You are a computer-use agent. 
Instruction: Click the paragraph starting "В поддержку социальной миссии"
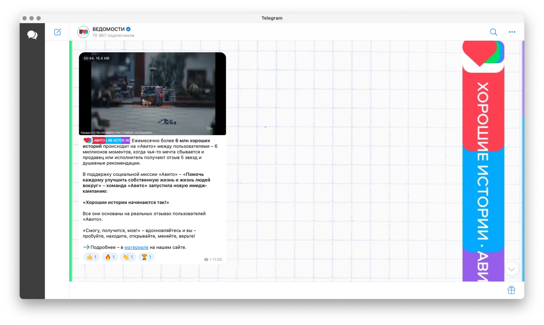tap(146, 183)
